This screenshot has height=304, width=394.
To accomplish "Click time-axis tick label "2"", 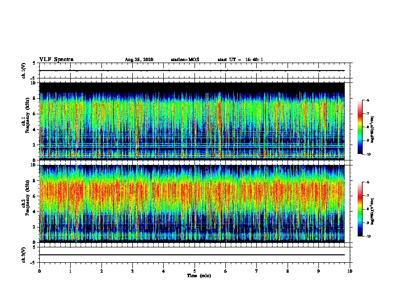I will [101, 271].
